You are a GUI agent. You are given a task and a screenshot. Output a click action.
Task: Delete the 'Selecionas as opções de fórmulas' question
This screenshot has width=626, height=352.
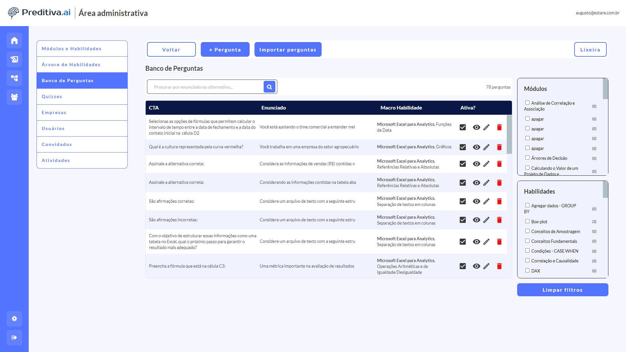pos(499,127)
